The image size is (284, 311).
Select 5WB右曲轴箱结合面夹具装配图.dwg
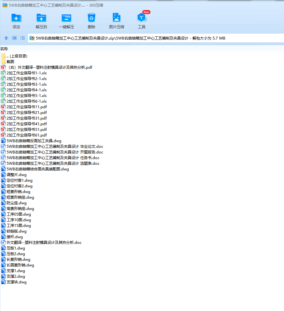point(35,169)
